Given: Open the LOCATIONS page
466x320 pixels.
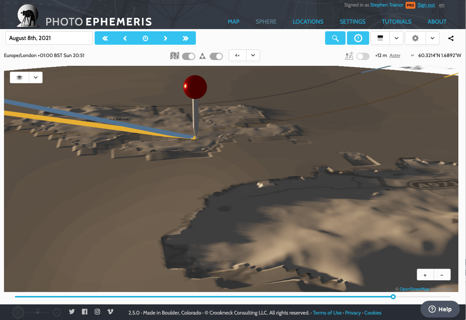Looking at the screenshot, I should (x=308, y=22).
